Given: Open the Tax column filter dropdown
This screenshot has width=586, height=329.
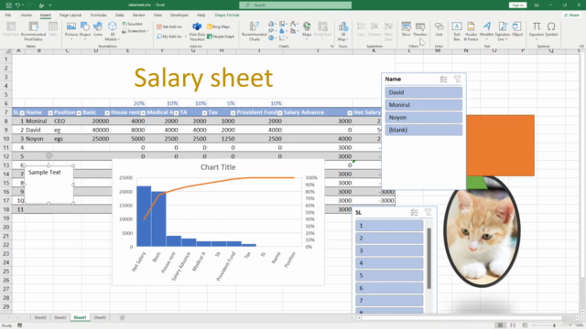Looking at the screenshot, I should 233,112.
